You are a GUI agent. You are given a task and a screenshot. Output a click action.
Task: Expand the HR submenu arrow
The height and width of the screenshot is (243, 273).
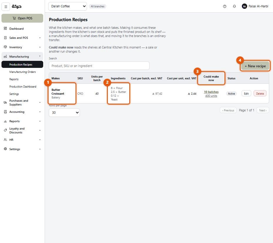point(40,140)
